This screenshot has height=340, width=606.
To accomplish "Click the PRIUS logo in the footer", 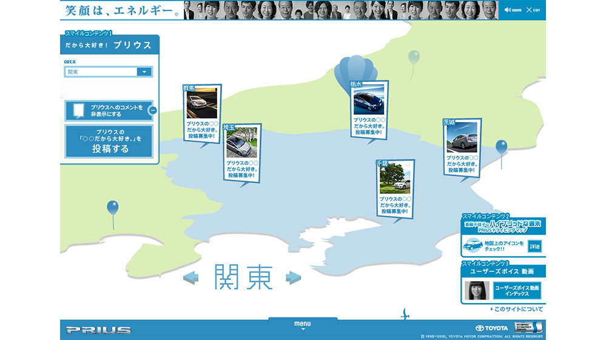I will pos(98,330).
